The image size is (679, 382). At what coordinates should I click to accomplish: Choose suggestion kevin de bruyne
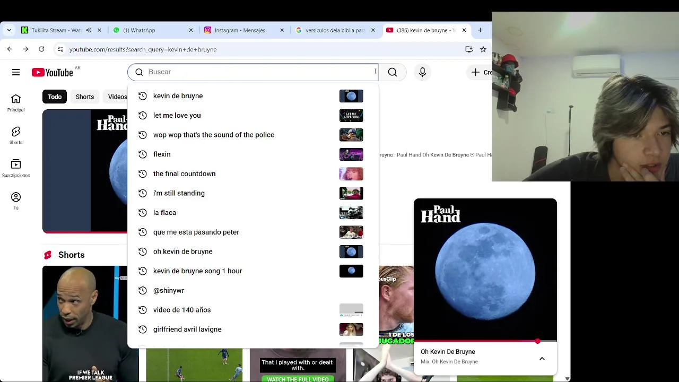pos(253,96)
